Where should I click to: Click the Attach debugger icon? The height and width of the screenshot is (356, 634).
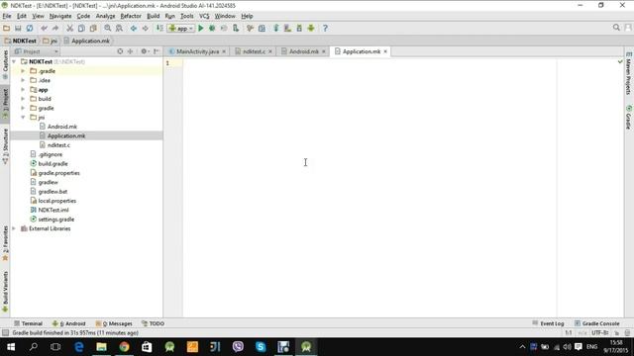(236, 29)
